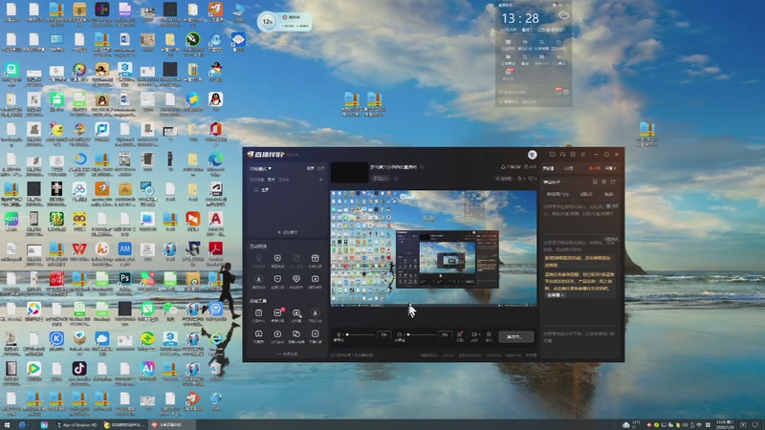Open Internet Explorer pinned in taskbar
This screenshot has width=765, height=430.
[22, 424]
